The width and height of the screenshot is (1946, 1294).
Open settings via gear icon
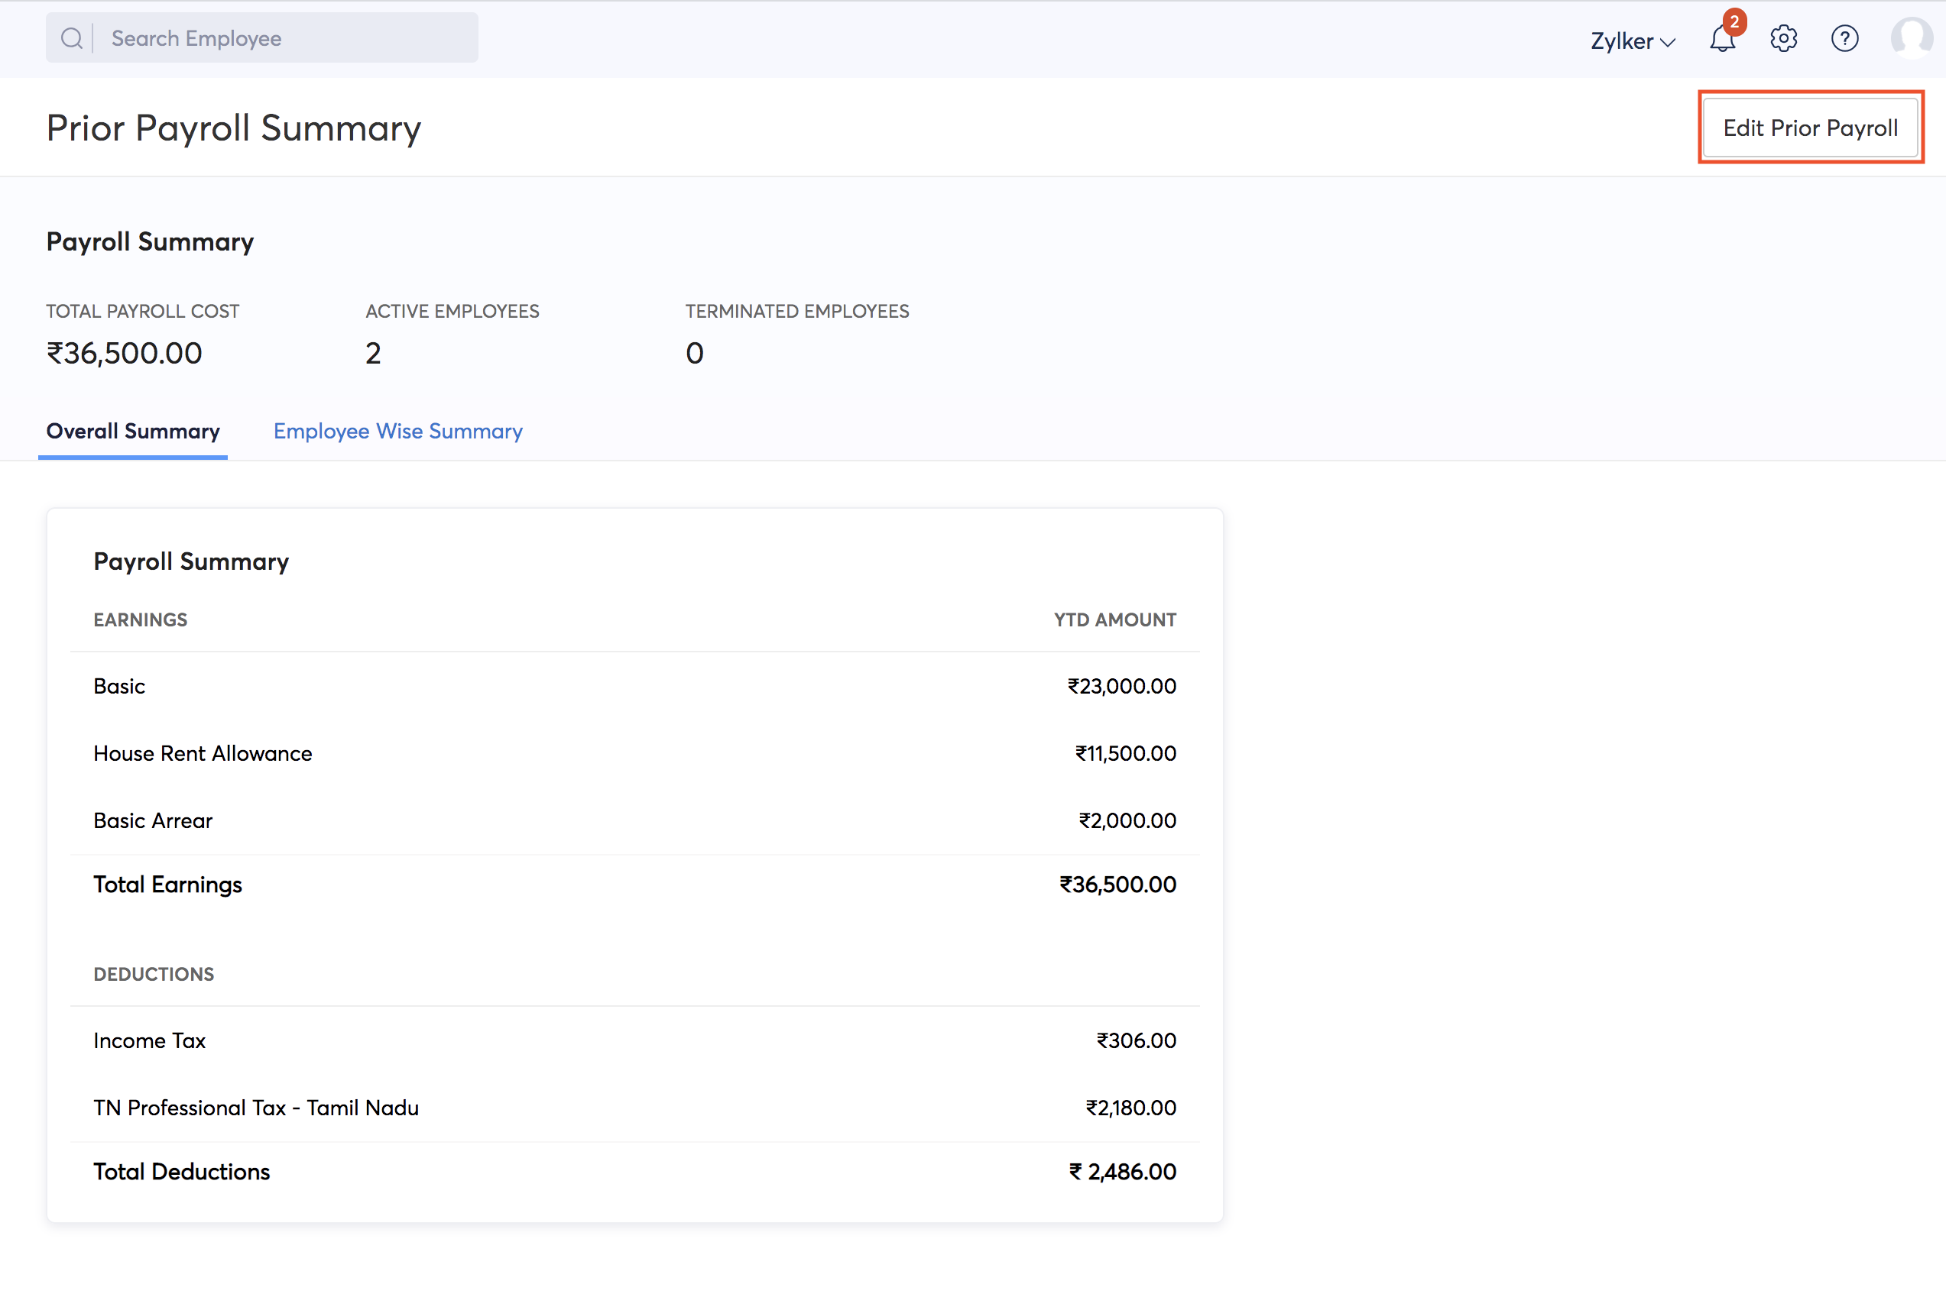click(1783, 39)
